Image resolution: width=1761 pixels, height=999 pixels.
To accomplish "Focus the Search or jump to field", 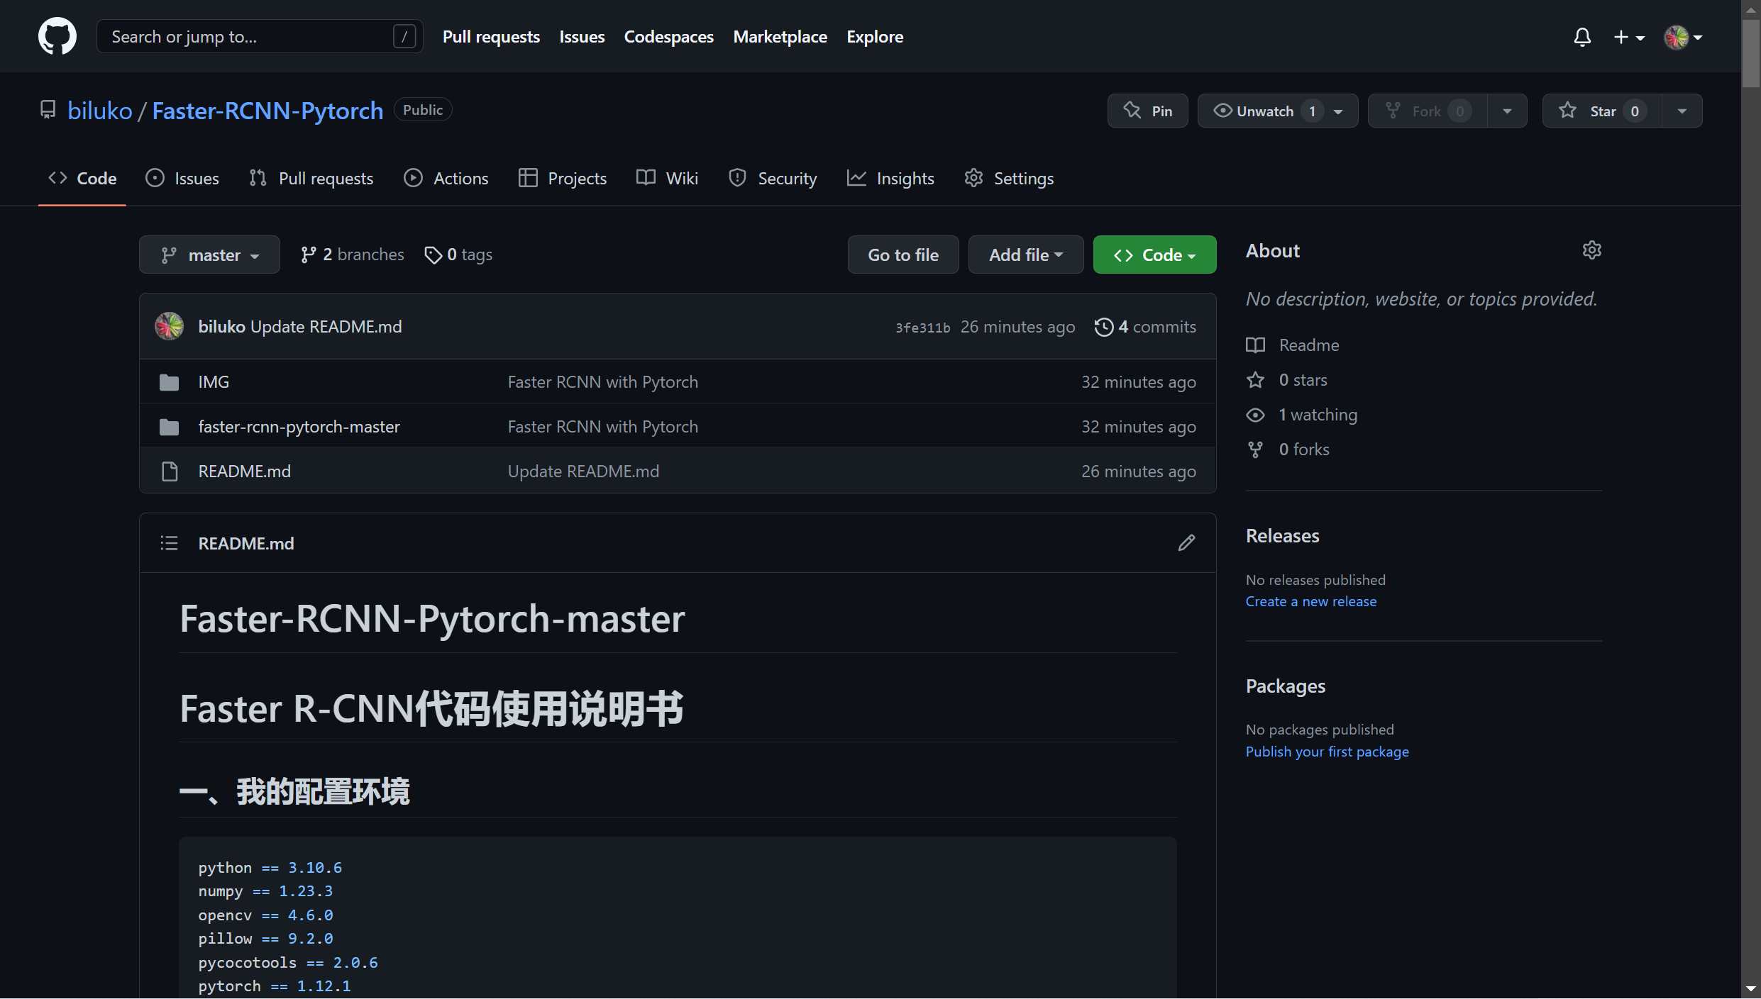I will point(248,37).
